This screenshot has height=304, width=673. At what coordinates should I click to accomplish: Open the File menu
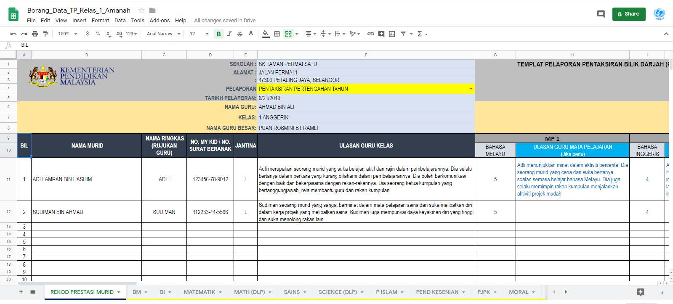click(x=31, y=20)
